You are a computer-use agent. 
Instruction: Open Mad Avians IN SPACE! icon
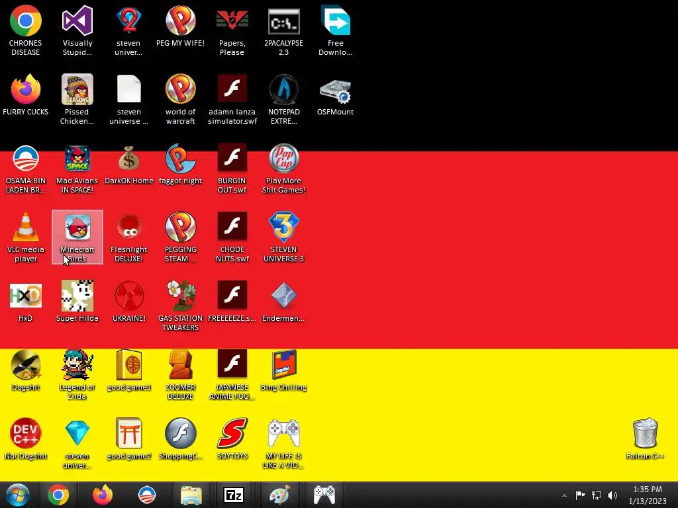click(77, 158)
